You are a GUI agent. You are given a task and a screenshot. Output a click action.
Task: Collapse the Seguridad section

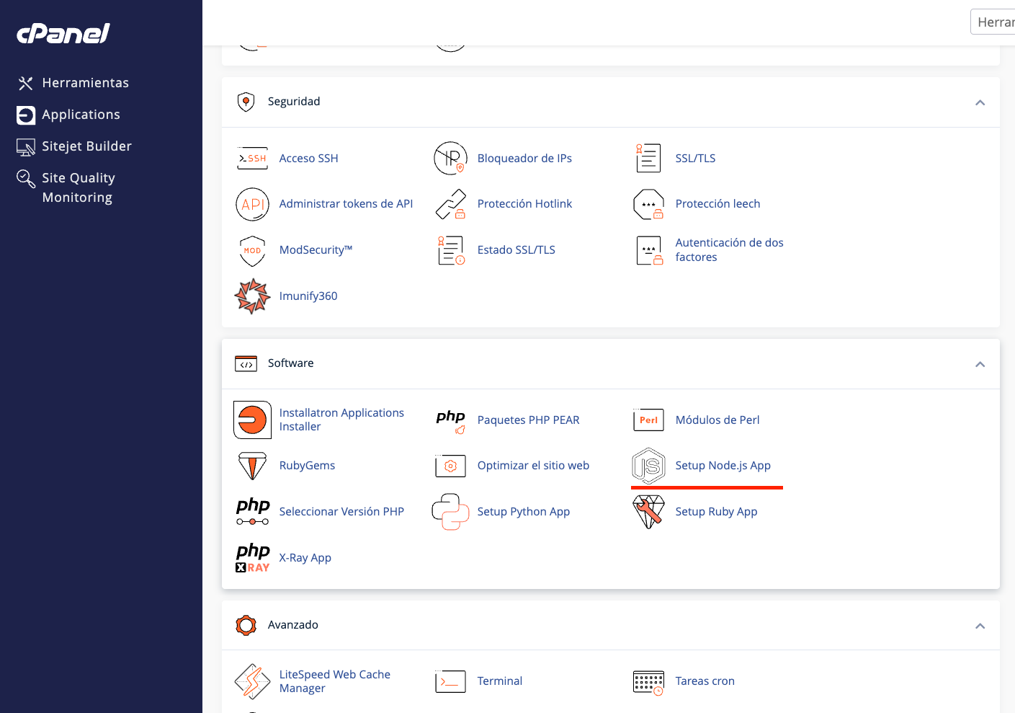click(980, 102)
